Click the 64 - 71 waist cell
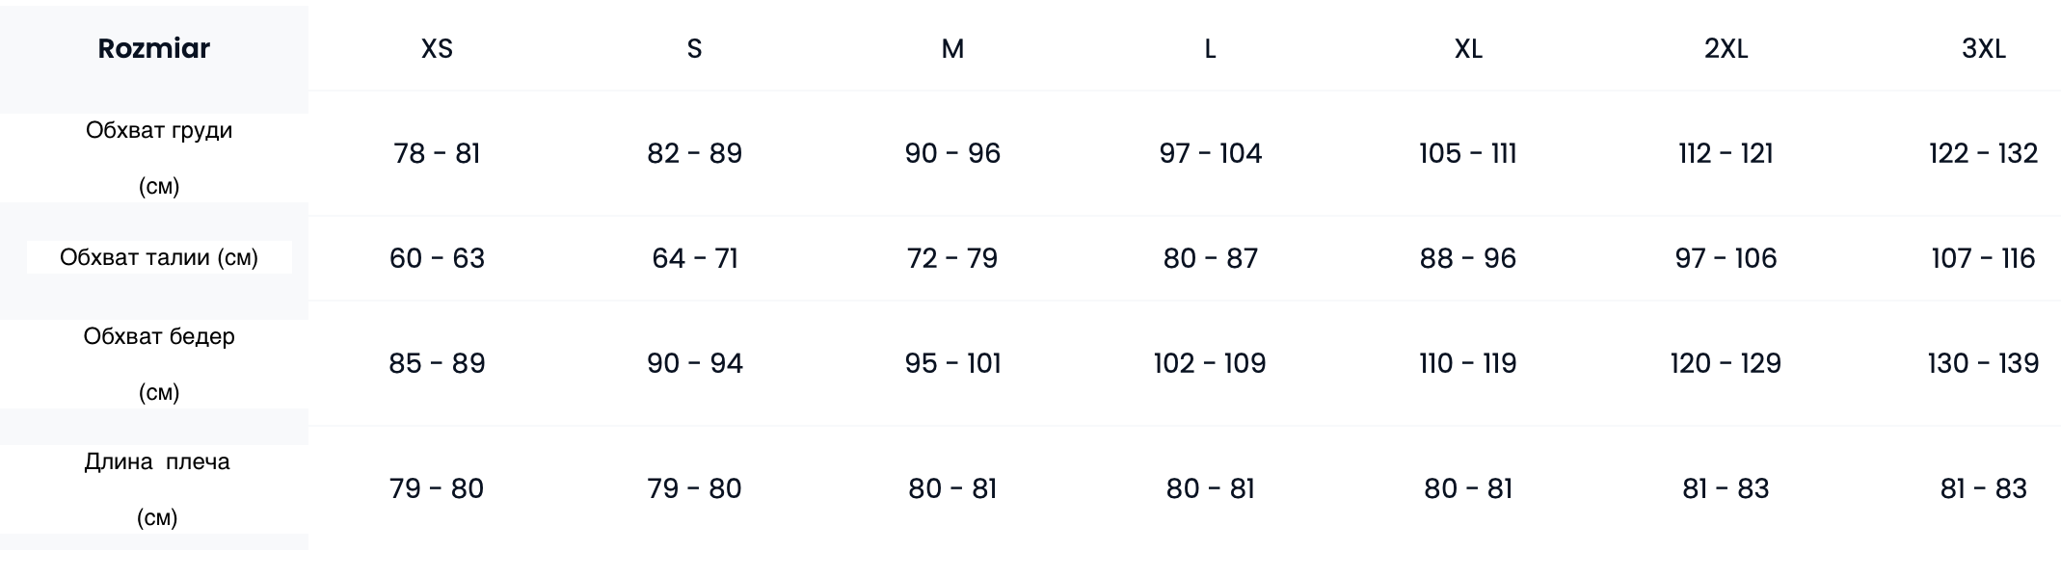 (x=694, y=258)
